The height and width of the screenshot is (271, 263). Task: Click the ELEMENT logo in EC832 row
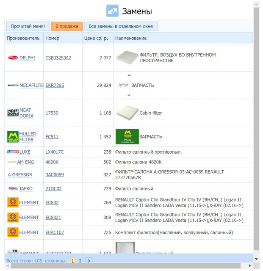tap(13, 202)
